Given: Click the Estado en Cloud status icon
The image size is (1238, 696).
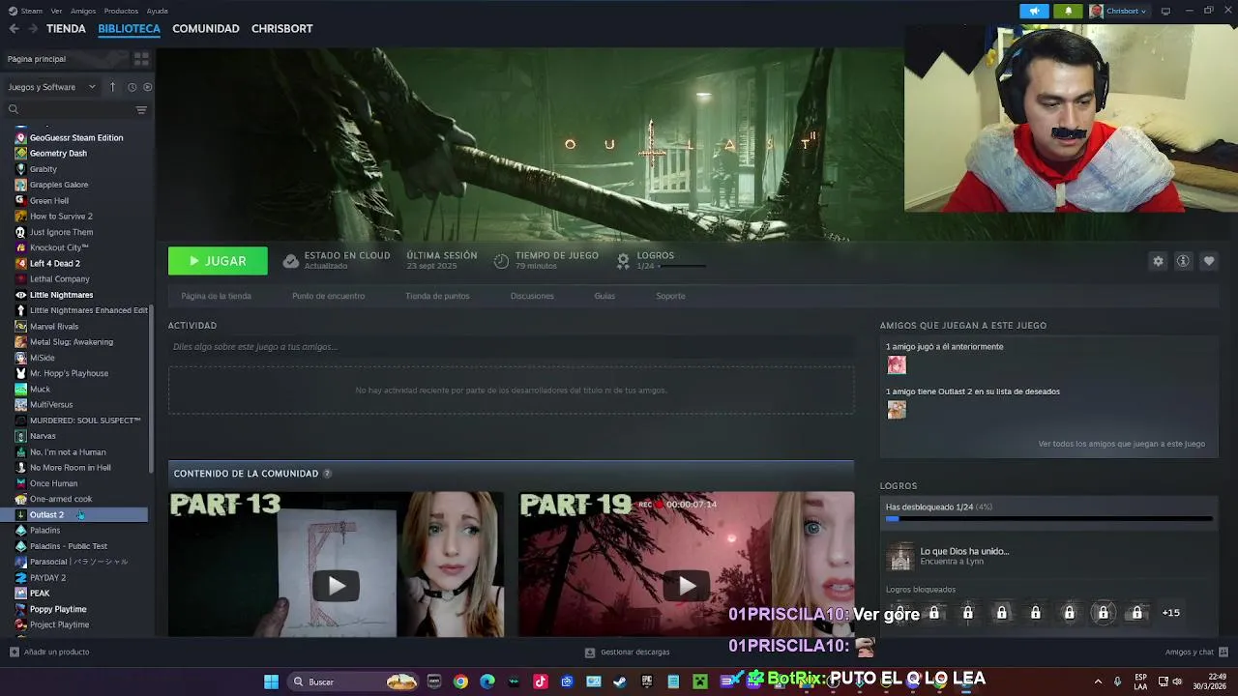Looking at the screenshot, I should 290,261.
